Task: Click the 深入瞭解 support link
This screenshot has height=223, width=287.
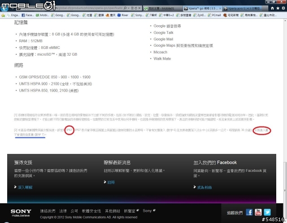Action: tap(25, 187)
